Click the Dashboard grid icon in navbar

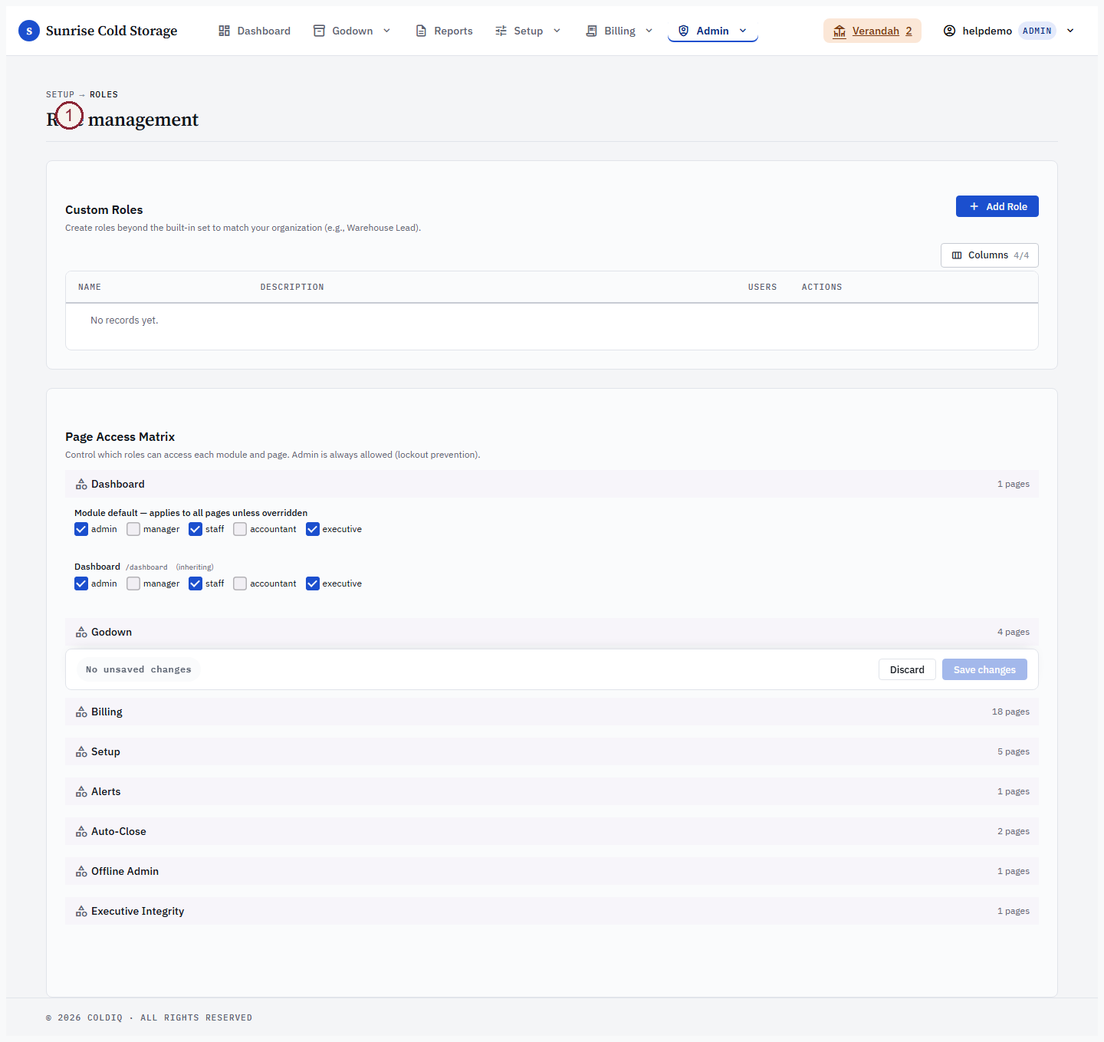pos(224,31)
